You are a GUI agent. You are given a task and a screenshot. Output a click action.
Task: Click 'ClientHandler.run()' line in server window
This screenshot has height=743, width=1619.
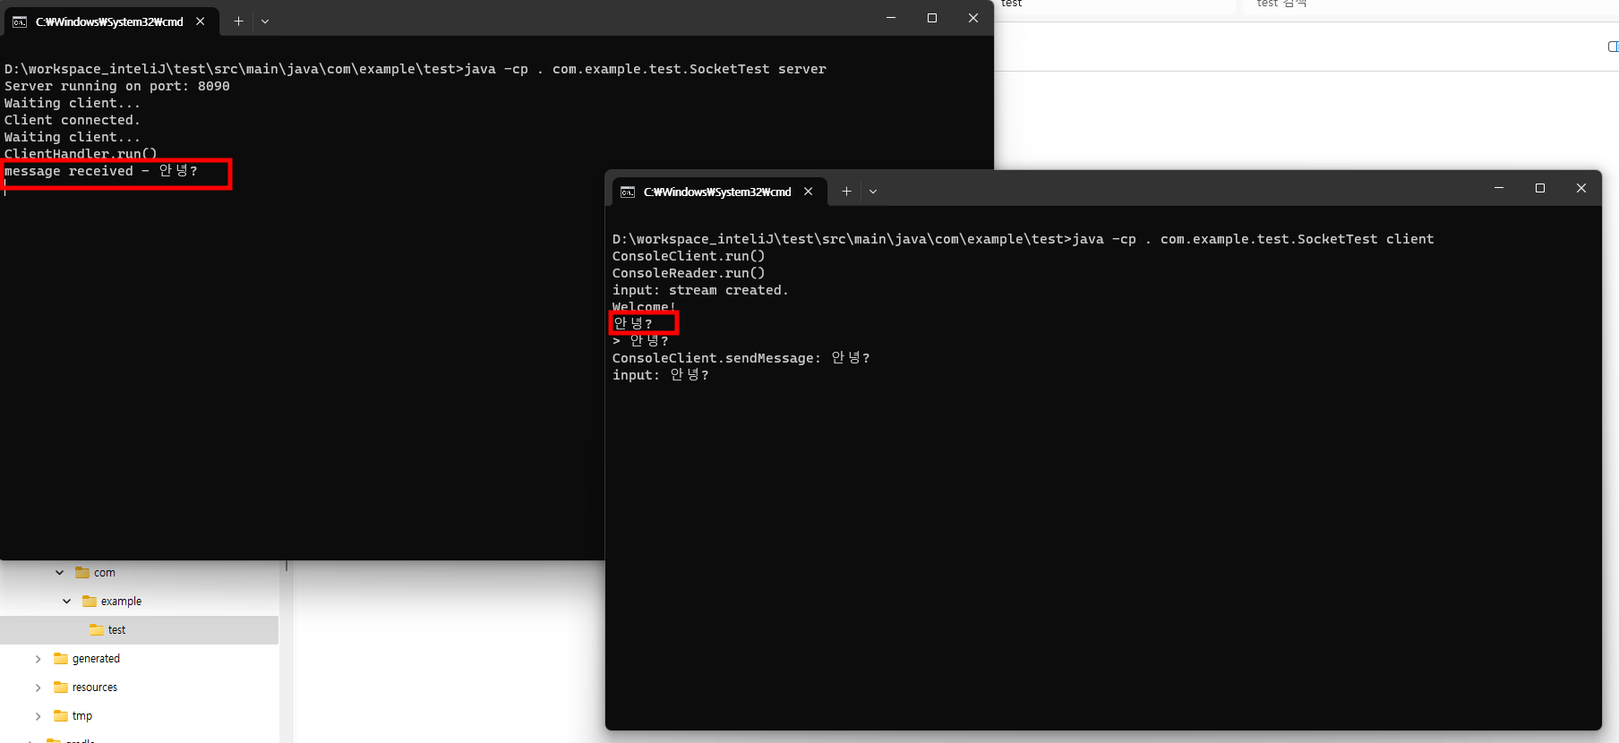pos(81,154)
